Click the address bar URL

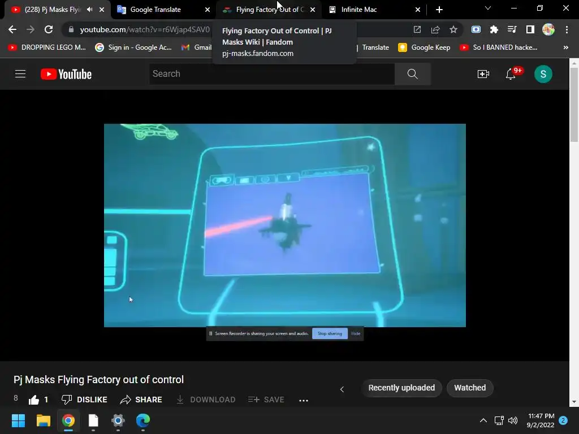coord(145,29)
